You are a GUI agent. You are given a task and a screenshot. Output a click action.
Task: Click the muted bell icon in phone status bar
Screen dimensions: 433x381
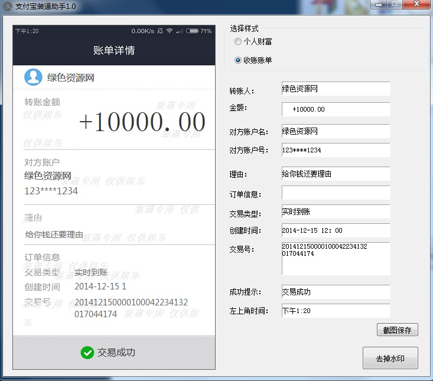(x=160, y=31)
